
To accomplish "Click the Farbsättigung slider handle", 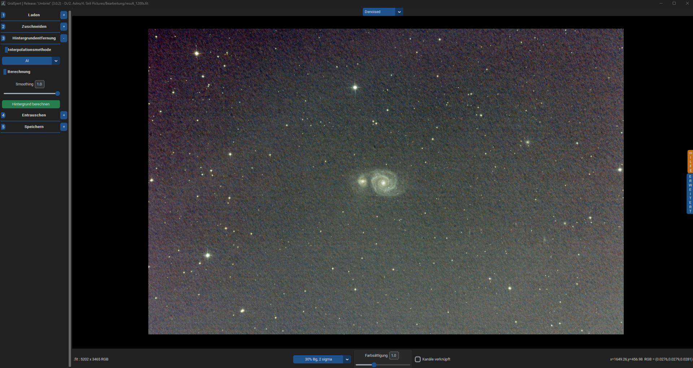I will coord(374,365).
